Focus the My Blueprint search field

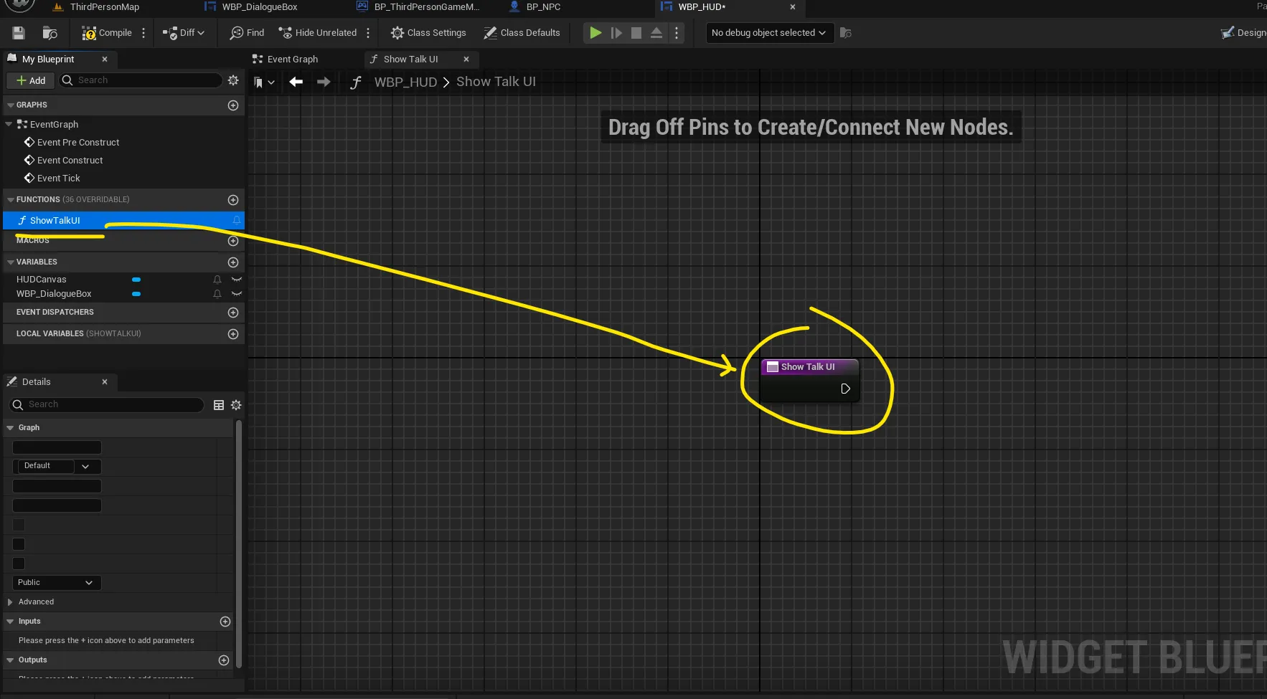tap(141, 80)
